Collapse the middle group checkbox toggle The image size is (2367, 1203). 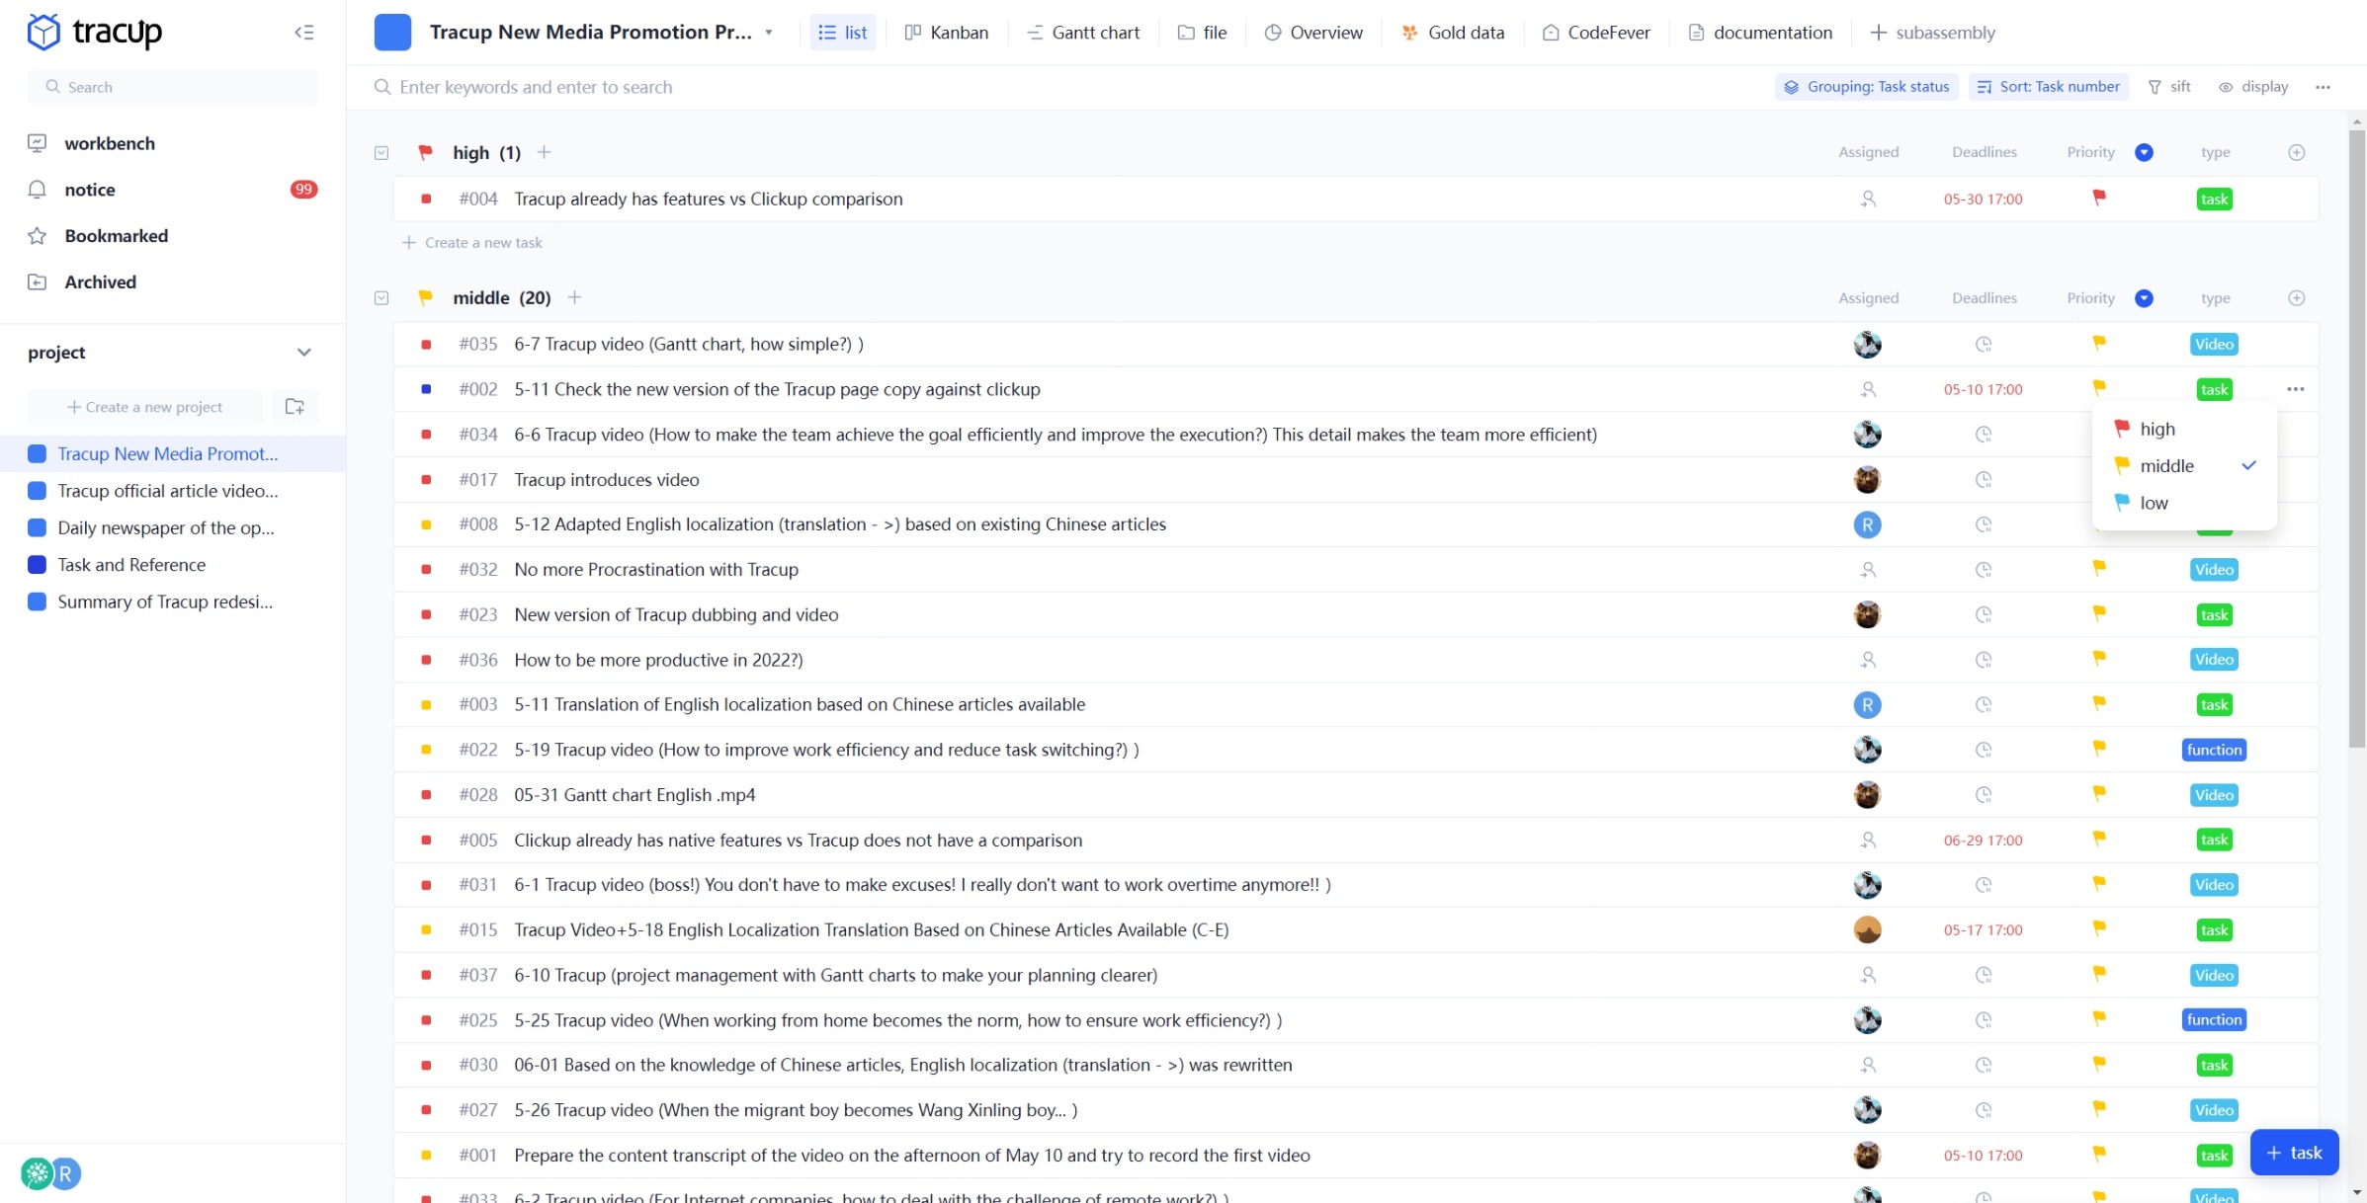click(x=381, y=298)
